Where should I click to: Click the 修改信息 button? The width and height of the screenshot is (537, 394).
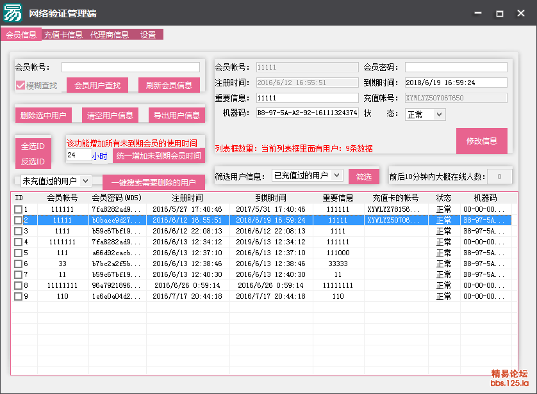481,141
